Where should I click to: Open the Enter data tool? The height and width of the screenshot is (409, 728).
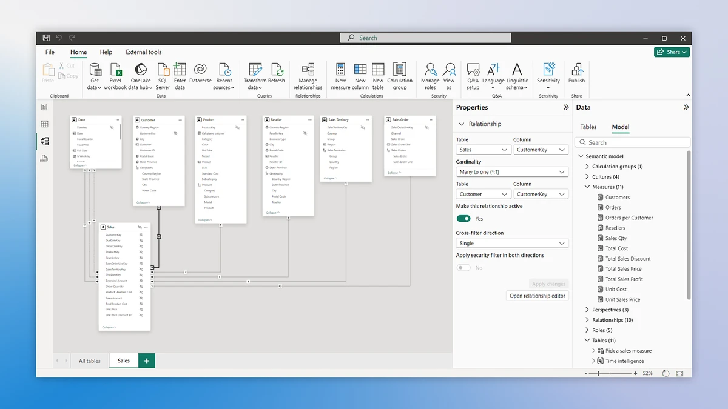pos(180,76)
